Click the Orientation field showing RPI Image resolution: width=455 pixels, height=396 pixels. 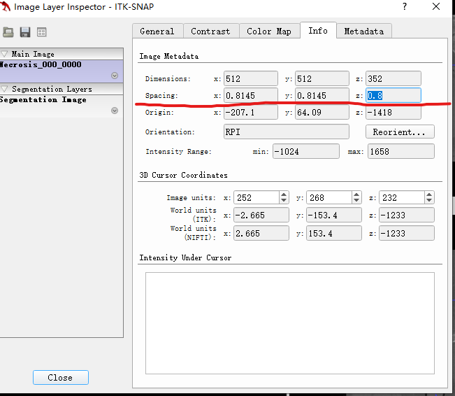pos(287,132)
